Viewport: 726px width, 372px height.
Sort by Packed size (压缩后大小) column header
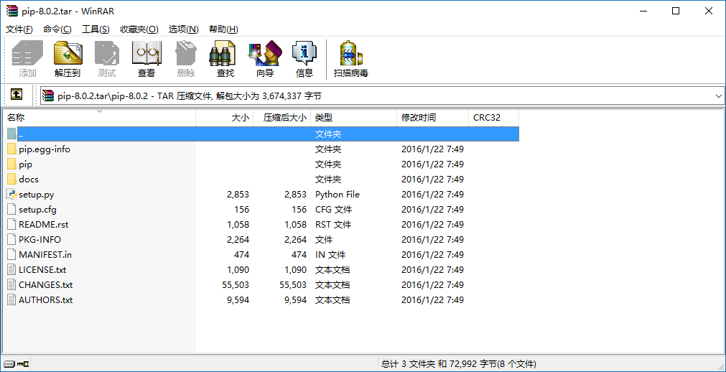pyautogui.click(x=282, y=118)
